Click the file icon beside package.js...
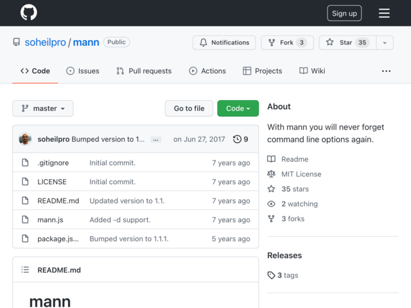 (25, 239)
